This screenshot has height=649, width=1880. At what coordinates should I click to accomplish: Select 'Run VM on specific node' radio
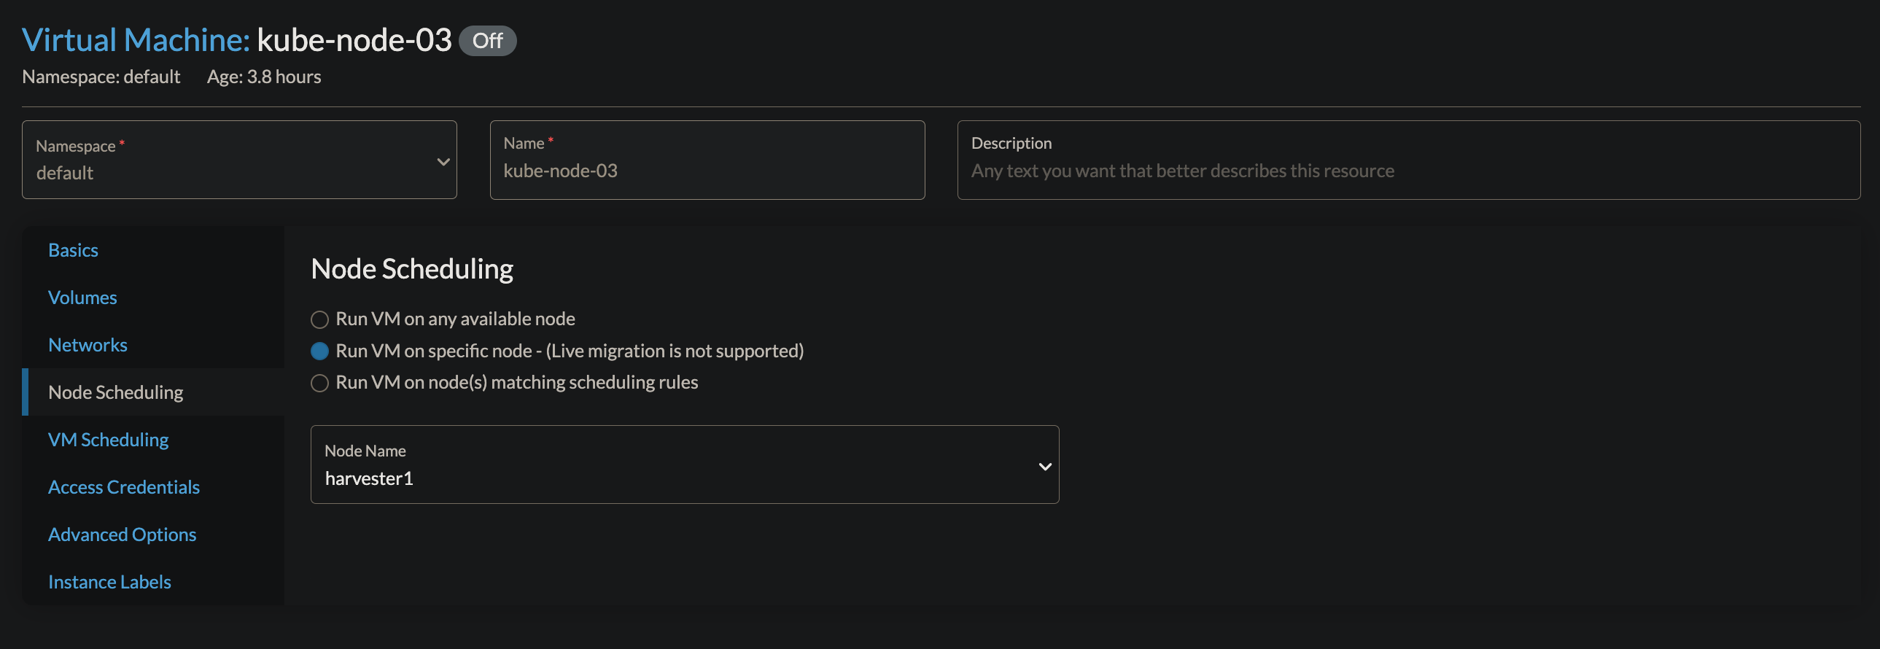pos(319,351)
